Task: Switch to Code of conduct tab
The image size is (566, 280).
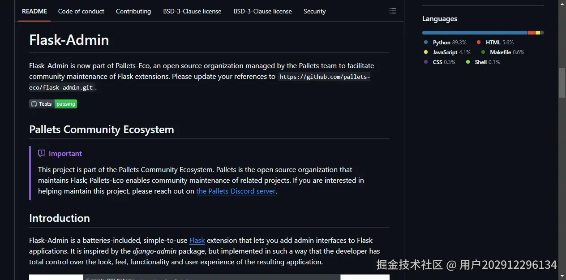Action: (x=81, y=11)
